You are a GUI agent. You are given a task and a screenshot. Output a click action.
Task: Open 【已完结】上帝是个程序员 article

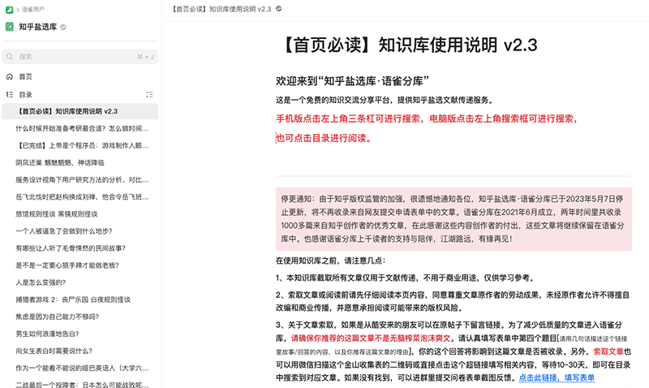click(x=83, y=145)
